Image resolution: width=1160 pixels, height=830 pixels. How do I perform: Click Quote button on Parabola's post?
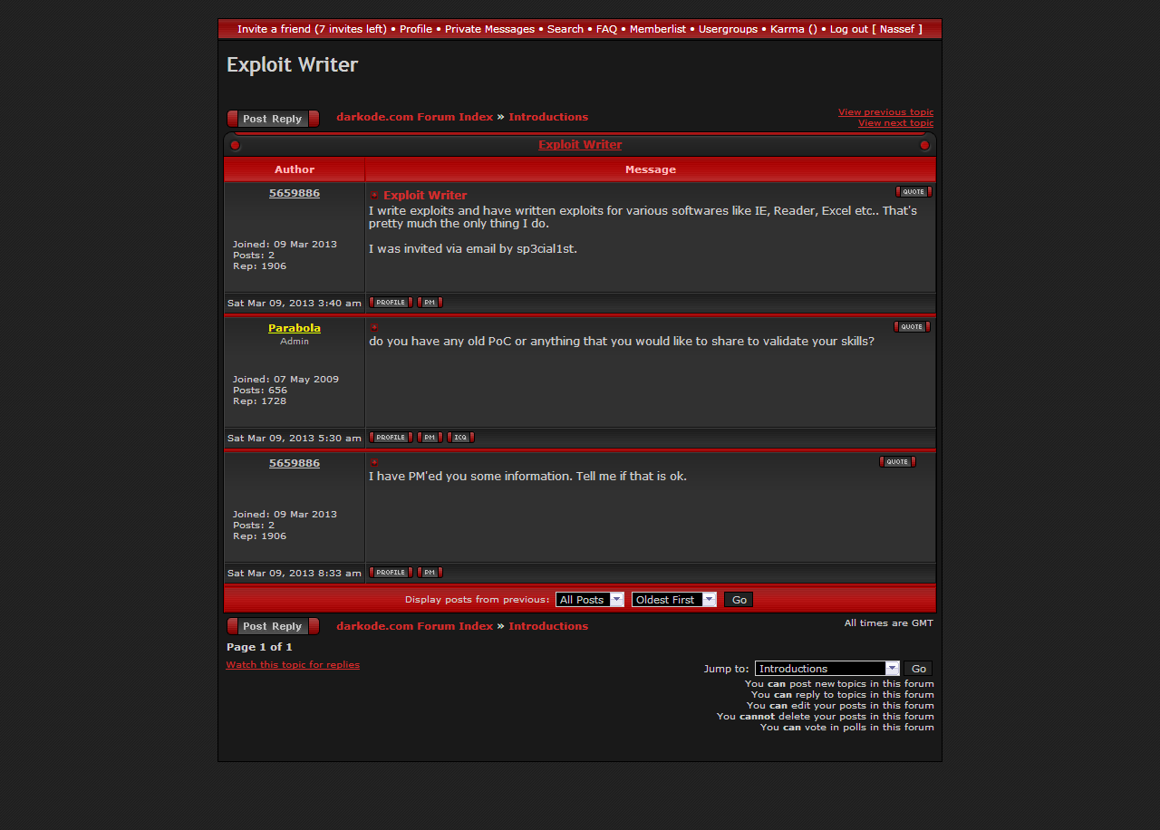coord(911,326)
